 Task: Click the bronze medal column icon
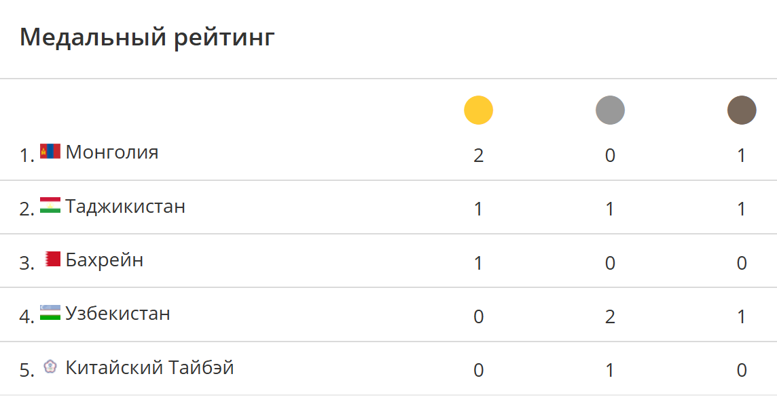[742, 110]
